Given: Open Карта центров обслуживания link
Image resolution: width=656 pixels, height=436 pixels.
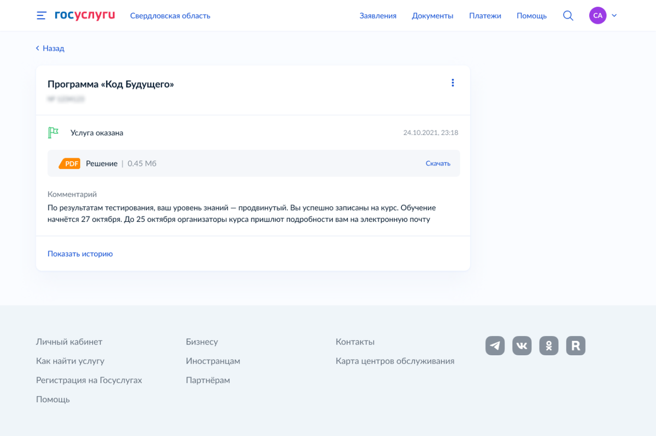Looking at the screenshot, I should pyautogui.click(x=395, y=361).
